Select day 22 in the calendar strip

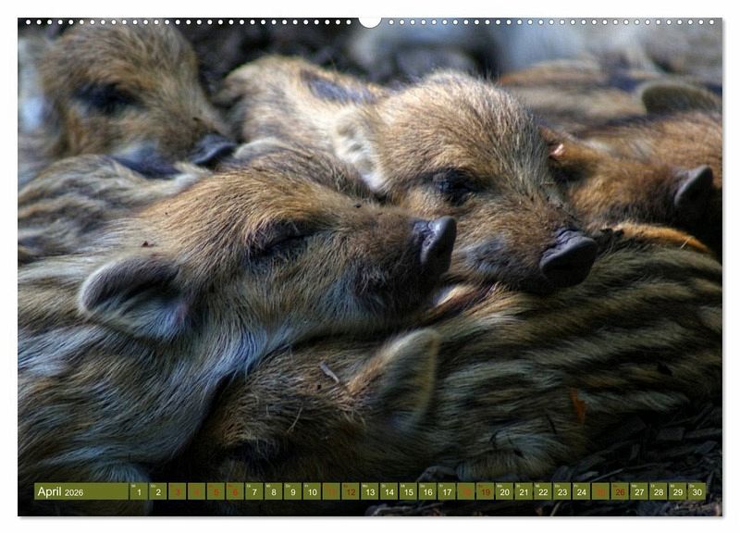pos(543,491)
